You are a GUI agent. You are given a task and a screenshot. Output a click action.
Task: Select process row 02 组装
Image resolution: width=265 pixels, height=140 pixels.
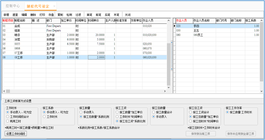84,31
